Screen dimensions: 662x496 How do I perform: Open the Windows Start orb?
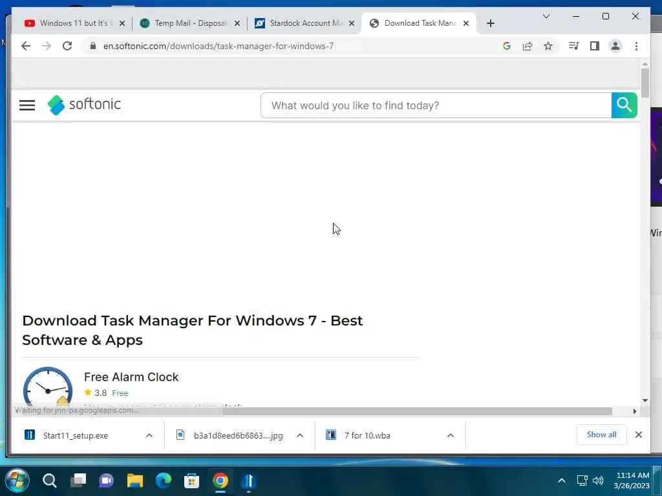[17, 480]
